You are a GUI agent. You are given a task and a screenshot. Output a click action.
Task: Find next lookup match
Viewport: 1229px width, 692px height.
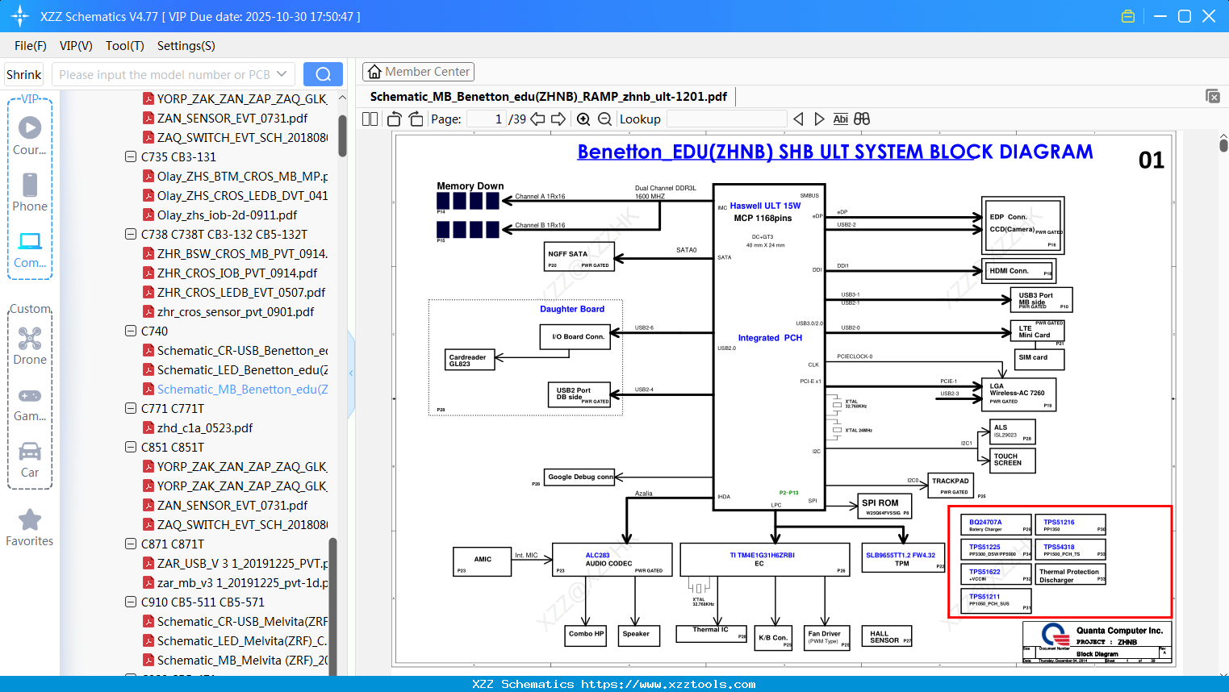[819, 119]
